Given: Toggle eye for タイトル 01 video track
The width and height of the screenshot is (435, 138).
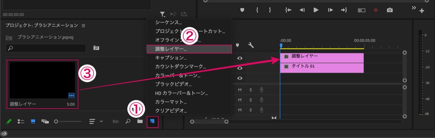Looking at the screenshot, I should click(x=240, y=68).
